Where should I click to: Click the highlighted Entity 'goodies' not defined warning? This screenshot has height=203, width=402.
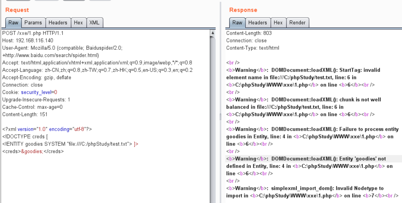tap(309, 166)
